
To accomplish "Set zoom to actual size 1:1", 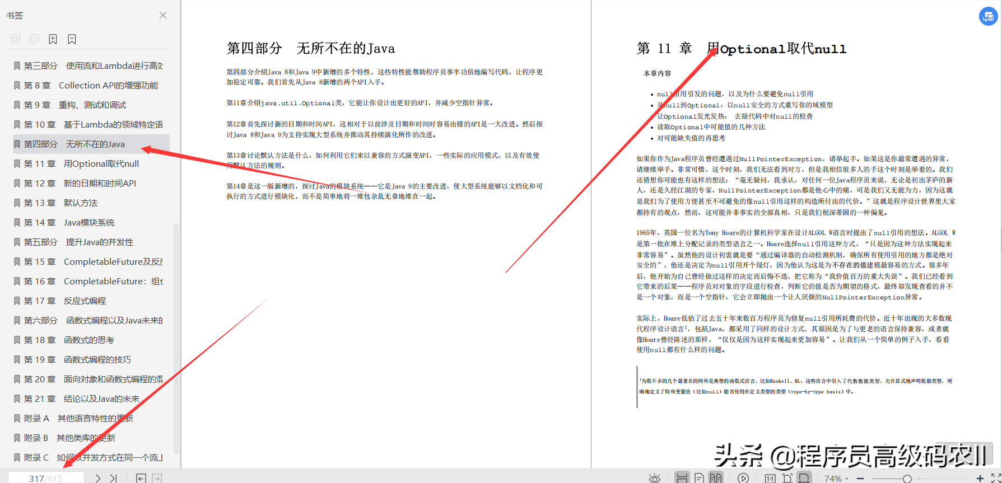I will 770,479.
